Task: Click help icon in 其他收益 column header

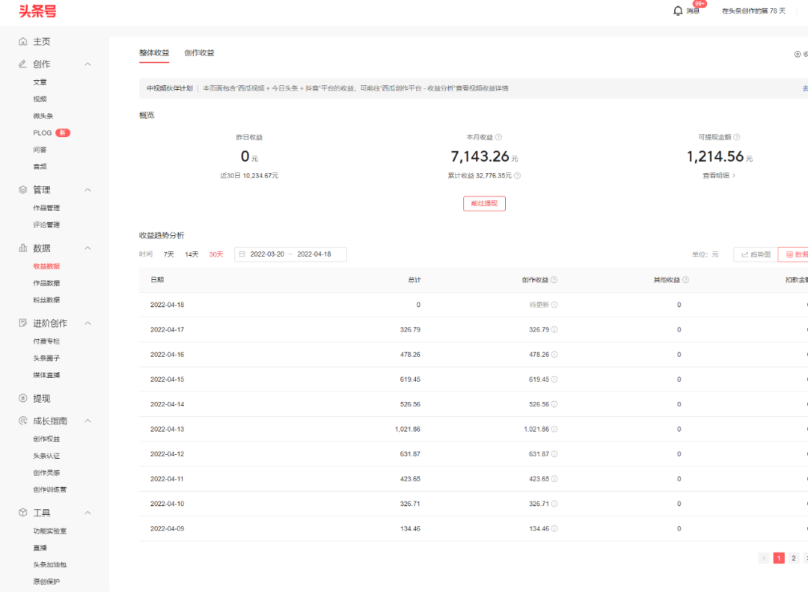Action: click(686, 280)
